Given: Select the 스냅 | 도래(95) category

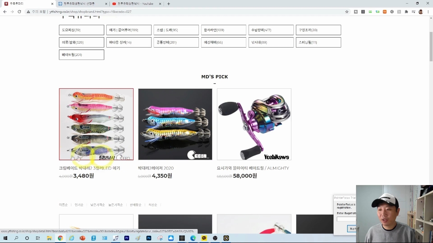Looking at the screenshot, I should pyautogui.click(x=176, y=30).
